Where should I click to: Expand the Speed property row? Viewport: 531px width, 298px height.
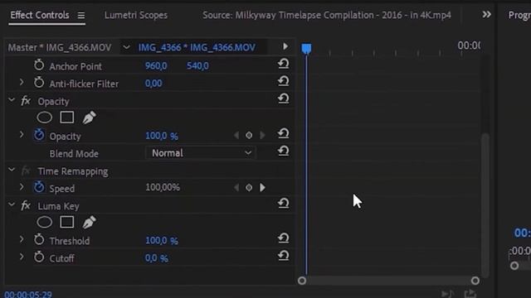[x=22, y=187]
